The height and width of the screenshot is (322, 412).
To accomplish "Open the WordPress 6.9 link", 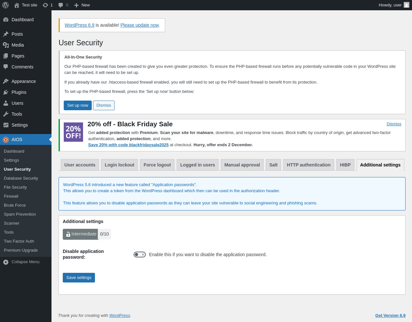I will (80, 25).
